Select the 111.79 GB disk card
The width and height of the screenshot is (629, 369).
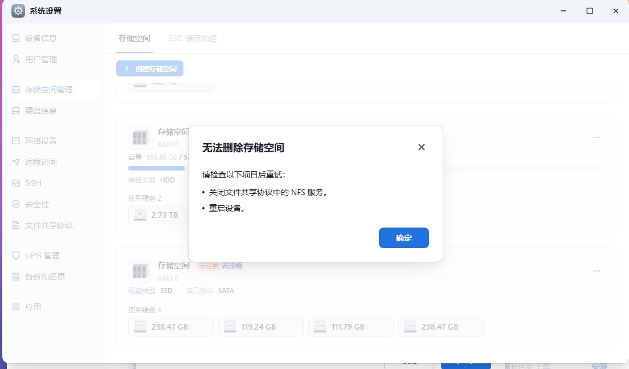(x=350, y=327)
